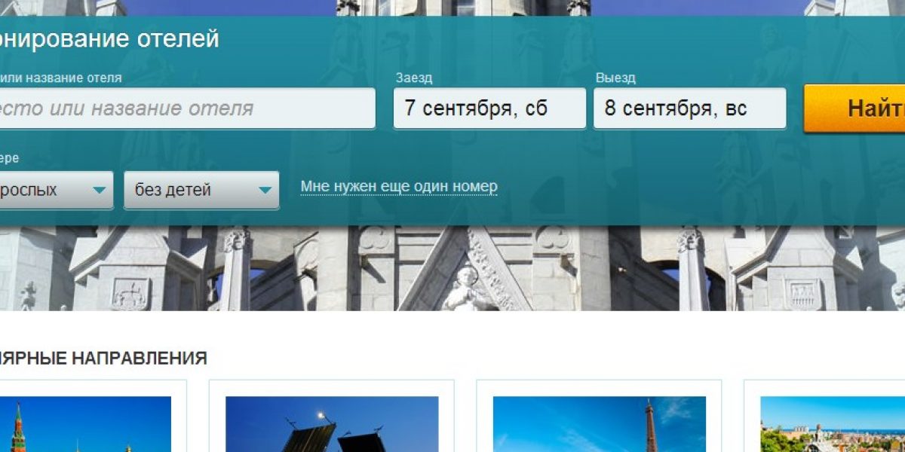Click the 'Заезд' label text
This screenshot has width=905, height=452.
click(414, 78)
